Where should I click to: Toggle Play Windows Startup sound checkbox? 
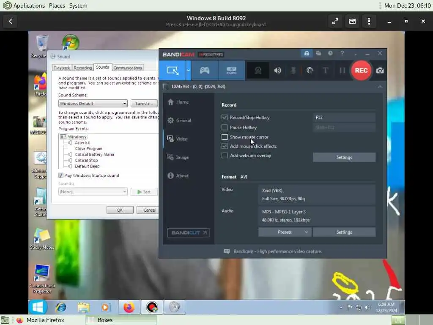pyautogui.click(x=61, y=175)
